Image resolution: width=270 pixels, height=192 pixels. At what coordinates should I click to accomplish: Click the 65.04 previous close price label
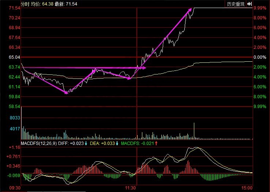14,57
